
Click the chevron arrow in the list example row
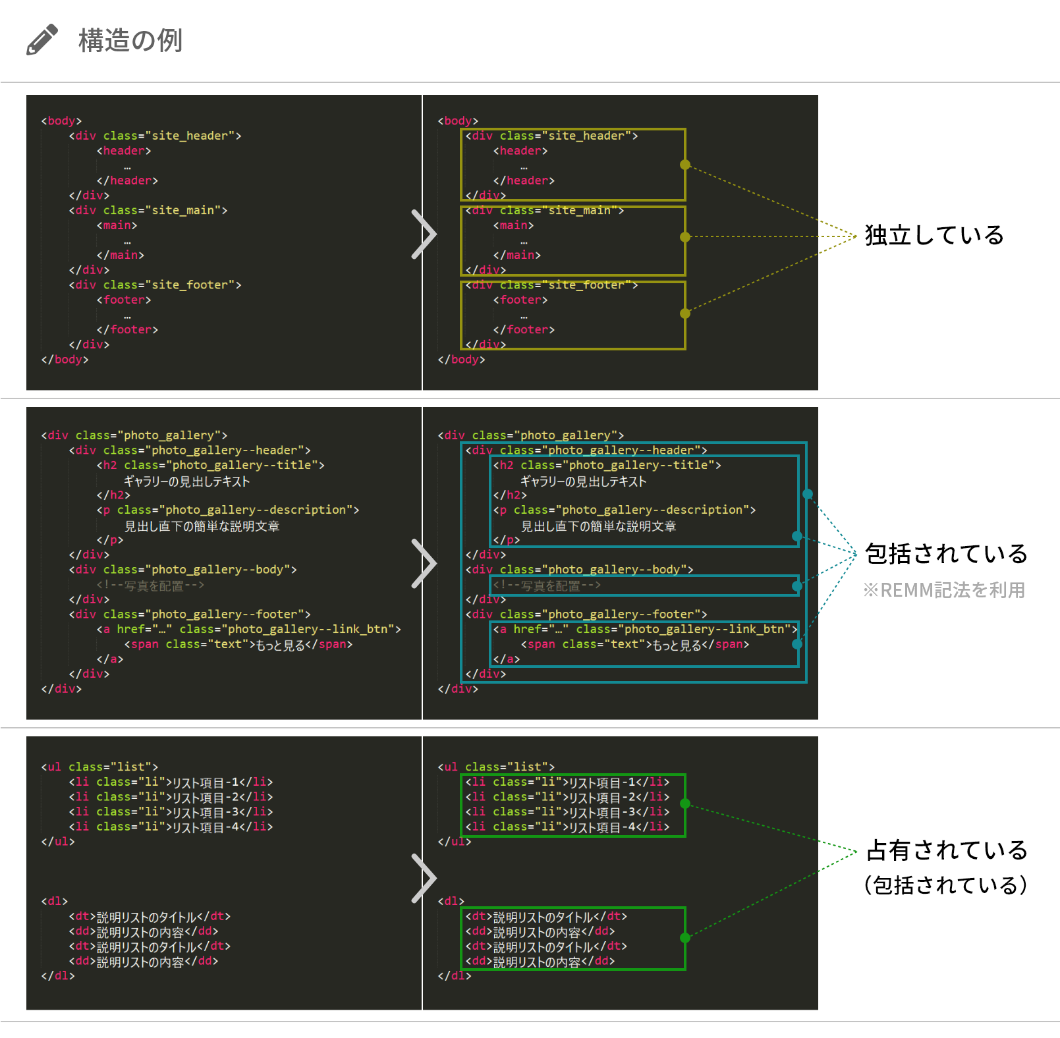(425, 878)
